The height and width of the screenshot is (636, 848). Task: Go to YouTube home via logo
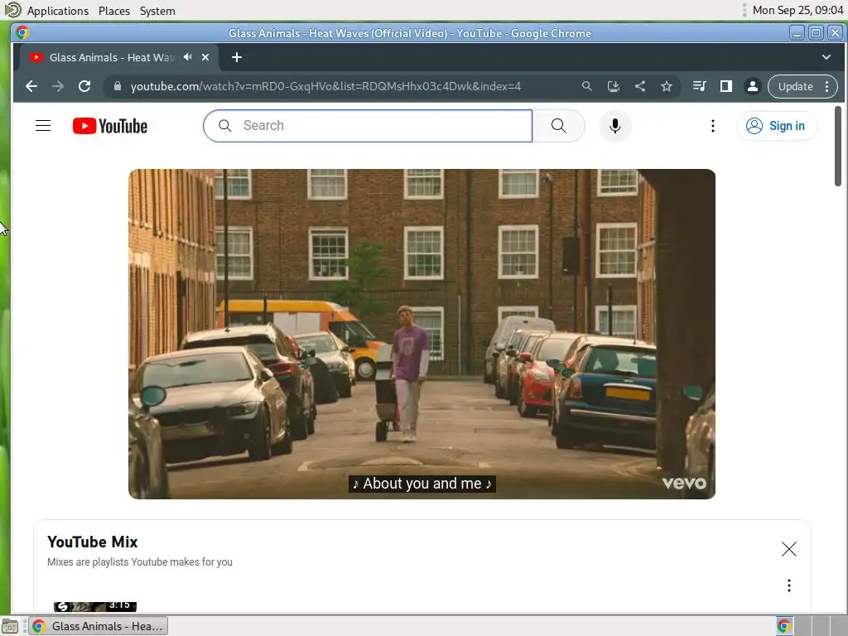point(110,126)
